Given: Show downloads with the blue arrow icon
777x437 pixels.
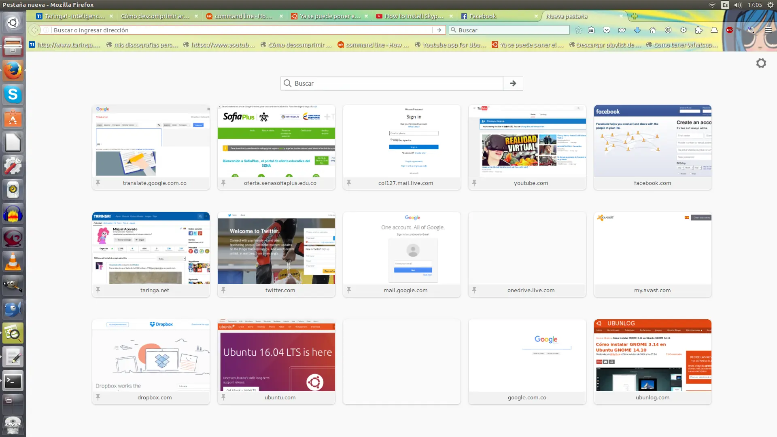Looking at the screenshot, I should pyautogui.click(x=637, y=30).
